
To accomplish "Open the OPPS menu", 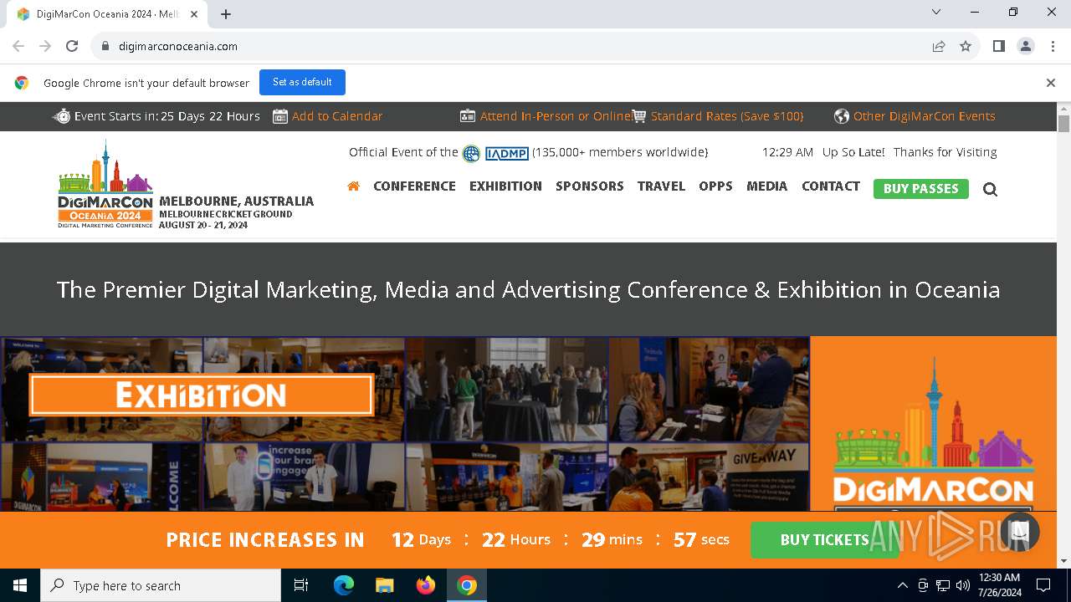I will 715,186.
